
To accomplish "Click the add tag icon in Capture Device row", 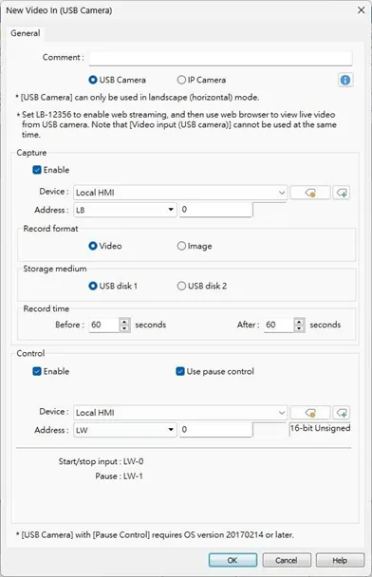I will (x=342, y=193).
